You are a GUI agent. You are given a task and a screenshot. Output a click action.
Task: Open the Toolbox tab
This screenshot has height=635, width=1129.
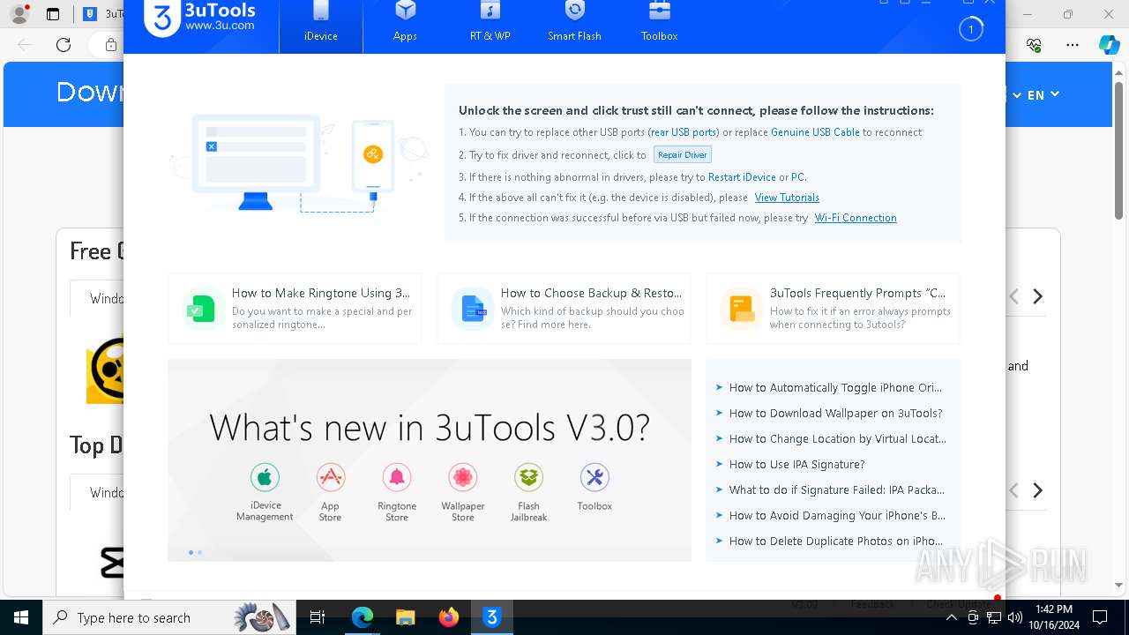tap(659, 23)
